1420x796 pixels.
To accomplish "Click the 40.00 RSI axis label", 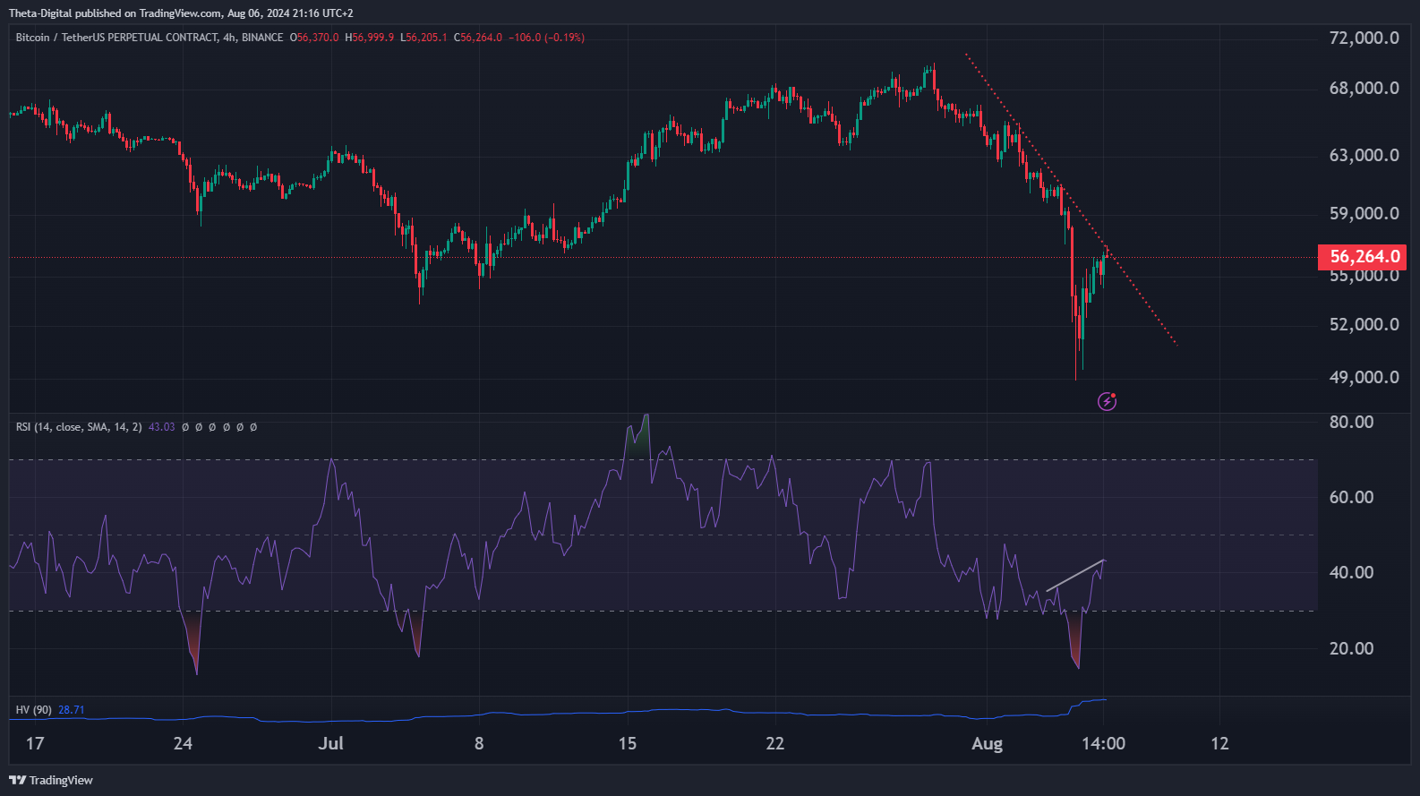I will pos(1351,572).
